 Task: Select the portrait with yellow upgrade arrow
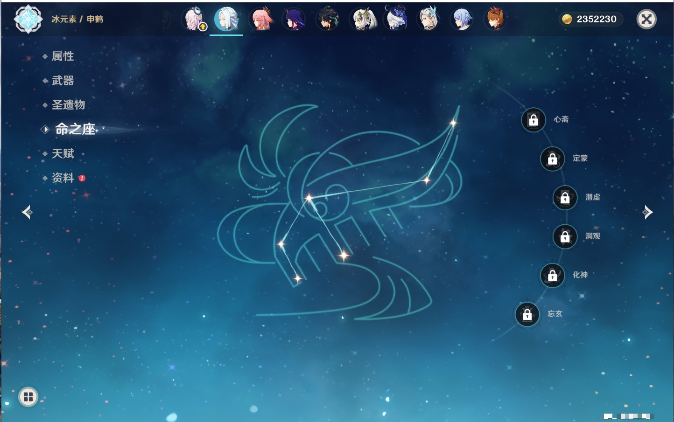[194, 20]
